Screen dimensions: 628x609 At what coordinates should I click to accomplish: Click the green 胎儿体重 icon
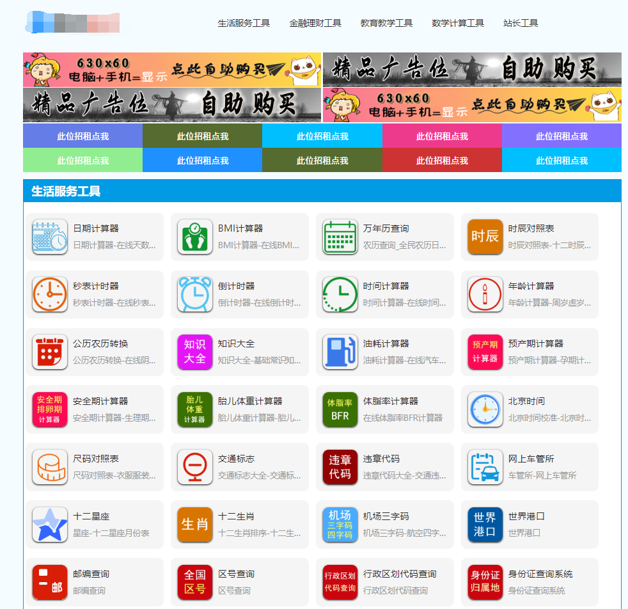[x=194, y=409]
